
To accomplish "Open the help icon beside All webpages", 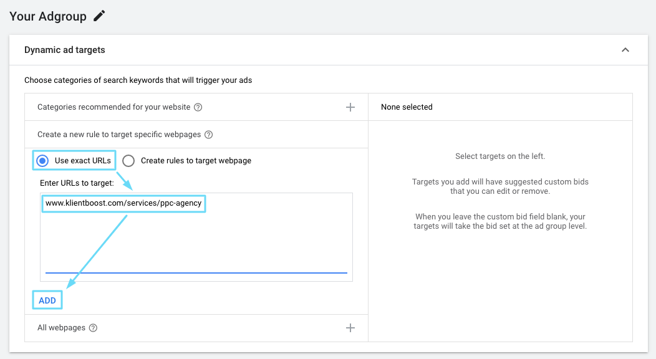I will pyautogui.click(x=94, y=328).
